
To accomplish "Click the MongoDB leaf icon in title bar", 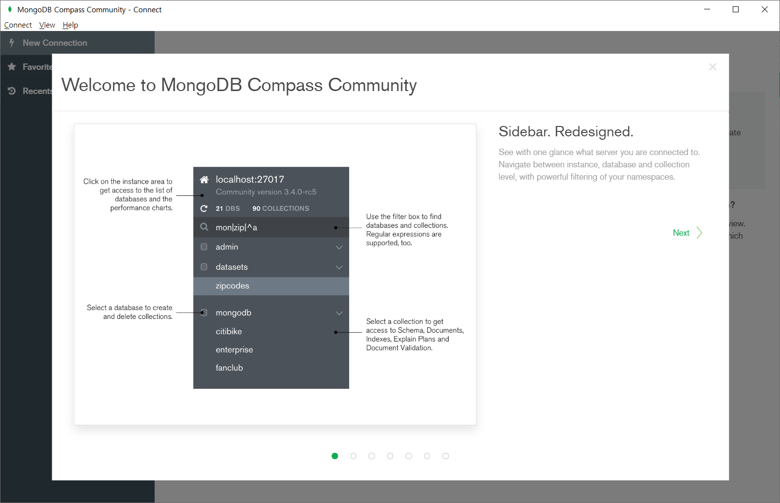I will pos(10,9).
